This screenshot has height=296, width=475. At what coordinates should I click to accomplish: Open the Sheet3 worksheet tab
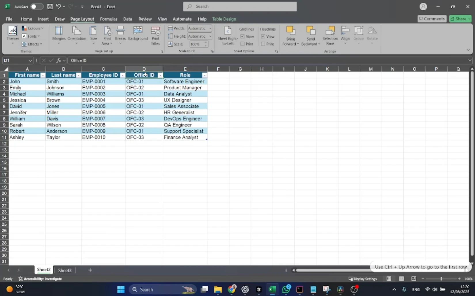tap(65, 270)
